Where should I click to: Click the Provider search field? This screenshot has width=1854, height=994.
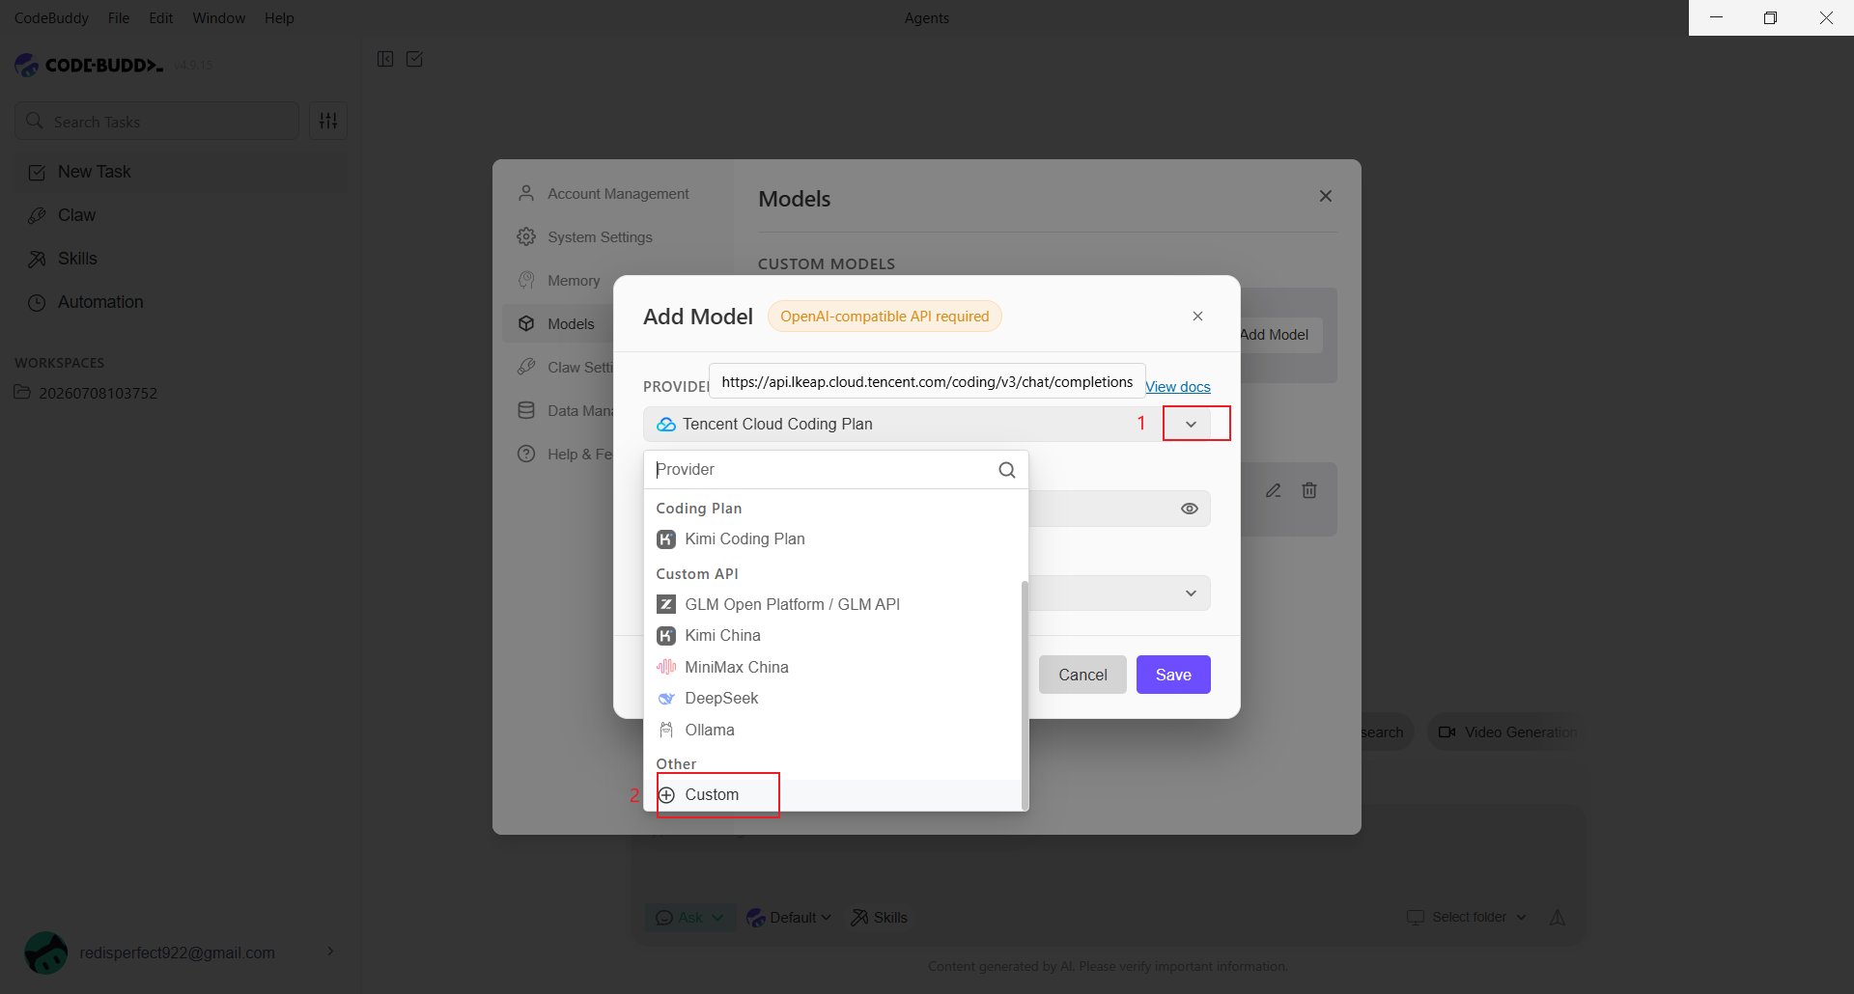(821, 470)
